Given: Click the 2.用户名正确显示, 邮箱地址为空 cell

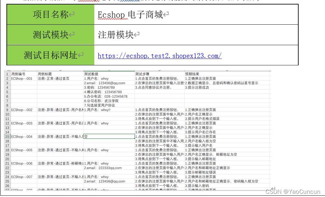Looking at the screenshot, I should coord(227,154).
